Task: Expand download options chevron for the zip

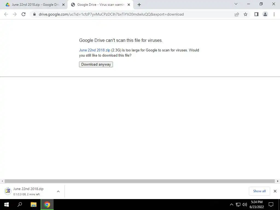Action: tap(58, 191)
